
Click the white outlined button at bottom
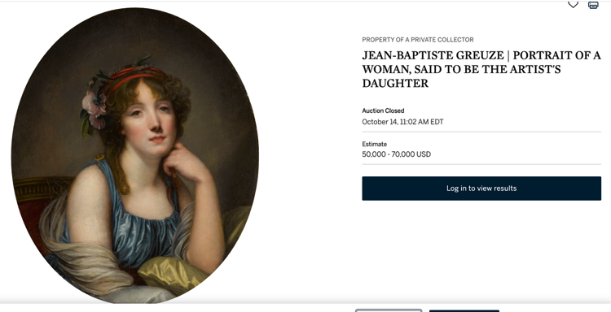pos(389,310)
